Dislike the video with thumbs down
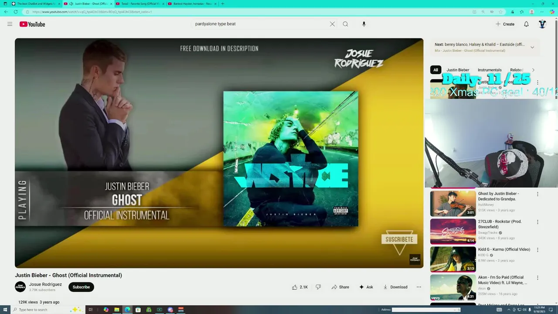 coord(318,287)
